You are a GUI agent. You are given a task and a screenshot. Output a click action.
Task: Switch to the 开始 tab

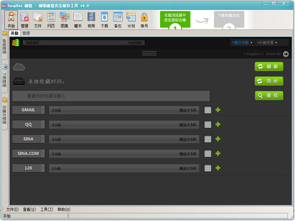coord(14,33)
